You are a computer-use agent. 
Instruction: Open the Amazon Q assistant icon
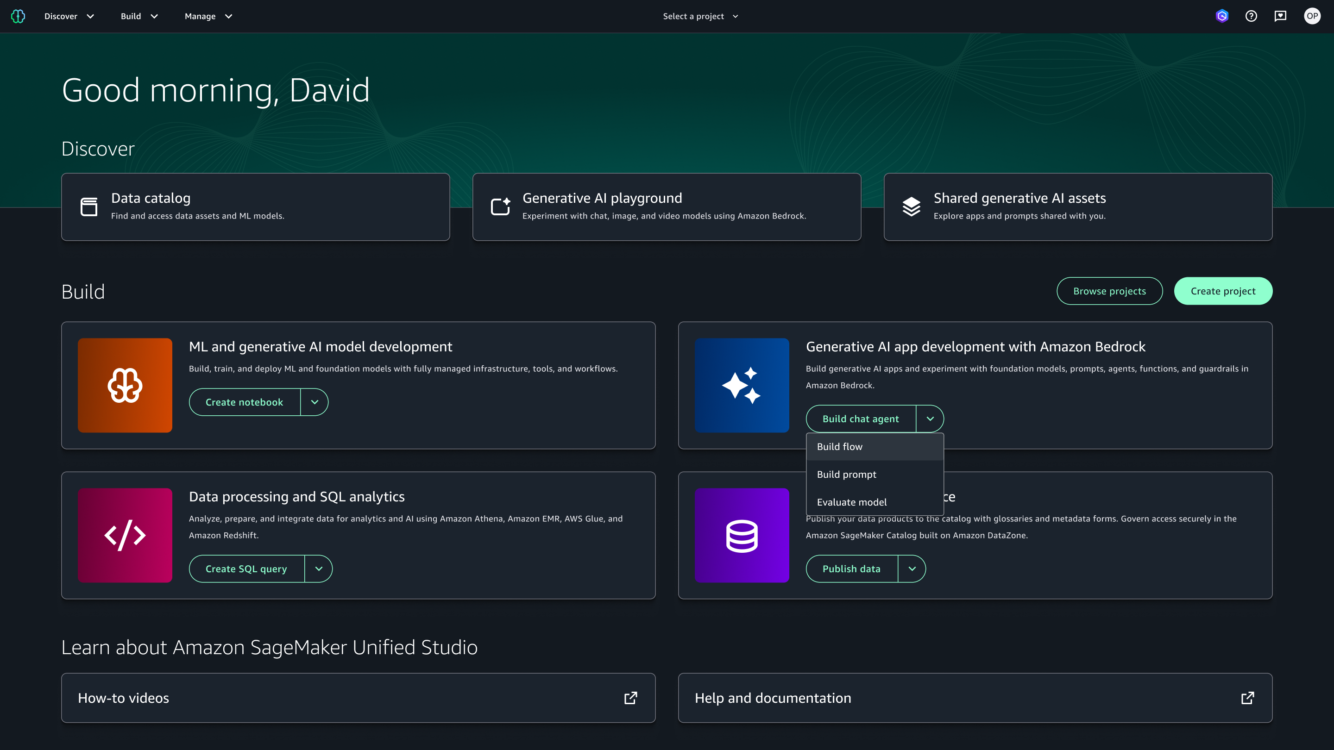[1221, 16]
